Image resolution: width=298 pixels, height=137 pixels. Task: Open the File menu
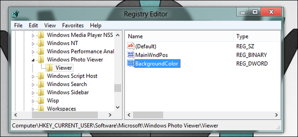(18, 25)
